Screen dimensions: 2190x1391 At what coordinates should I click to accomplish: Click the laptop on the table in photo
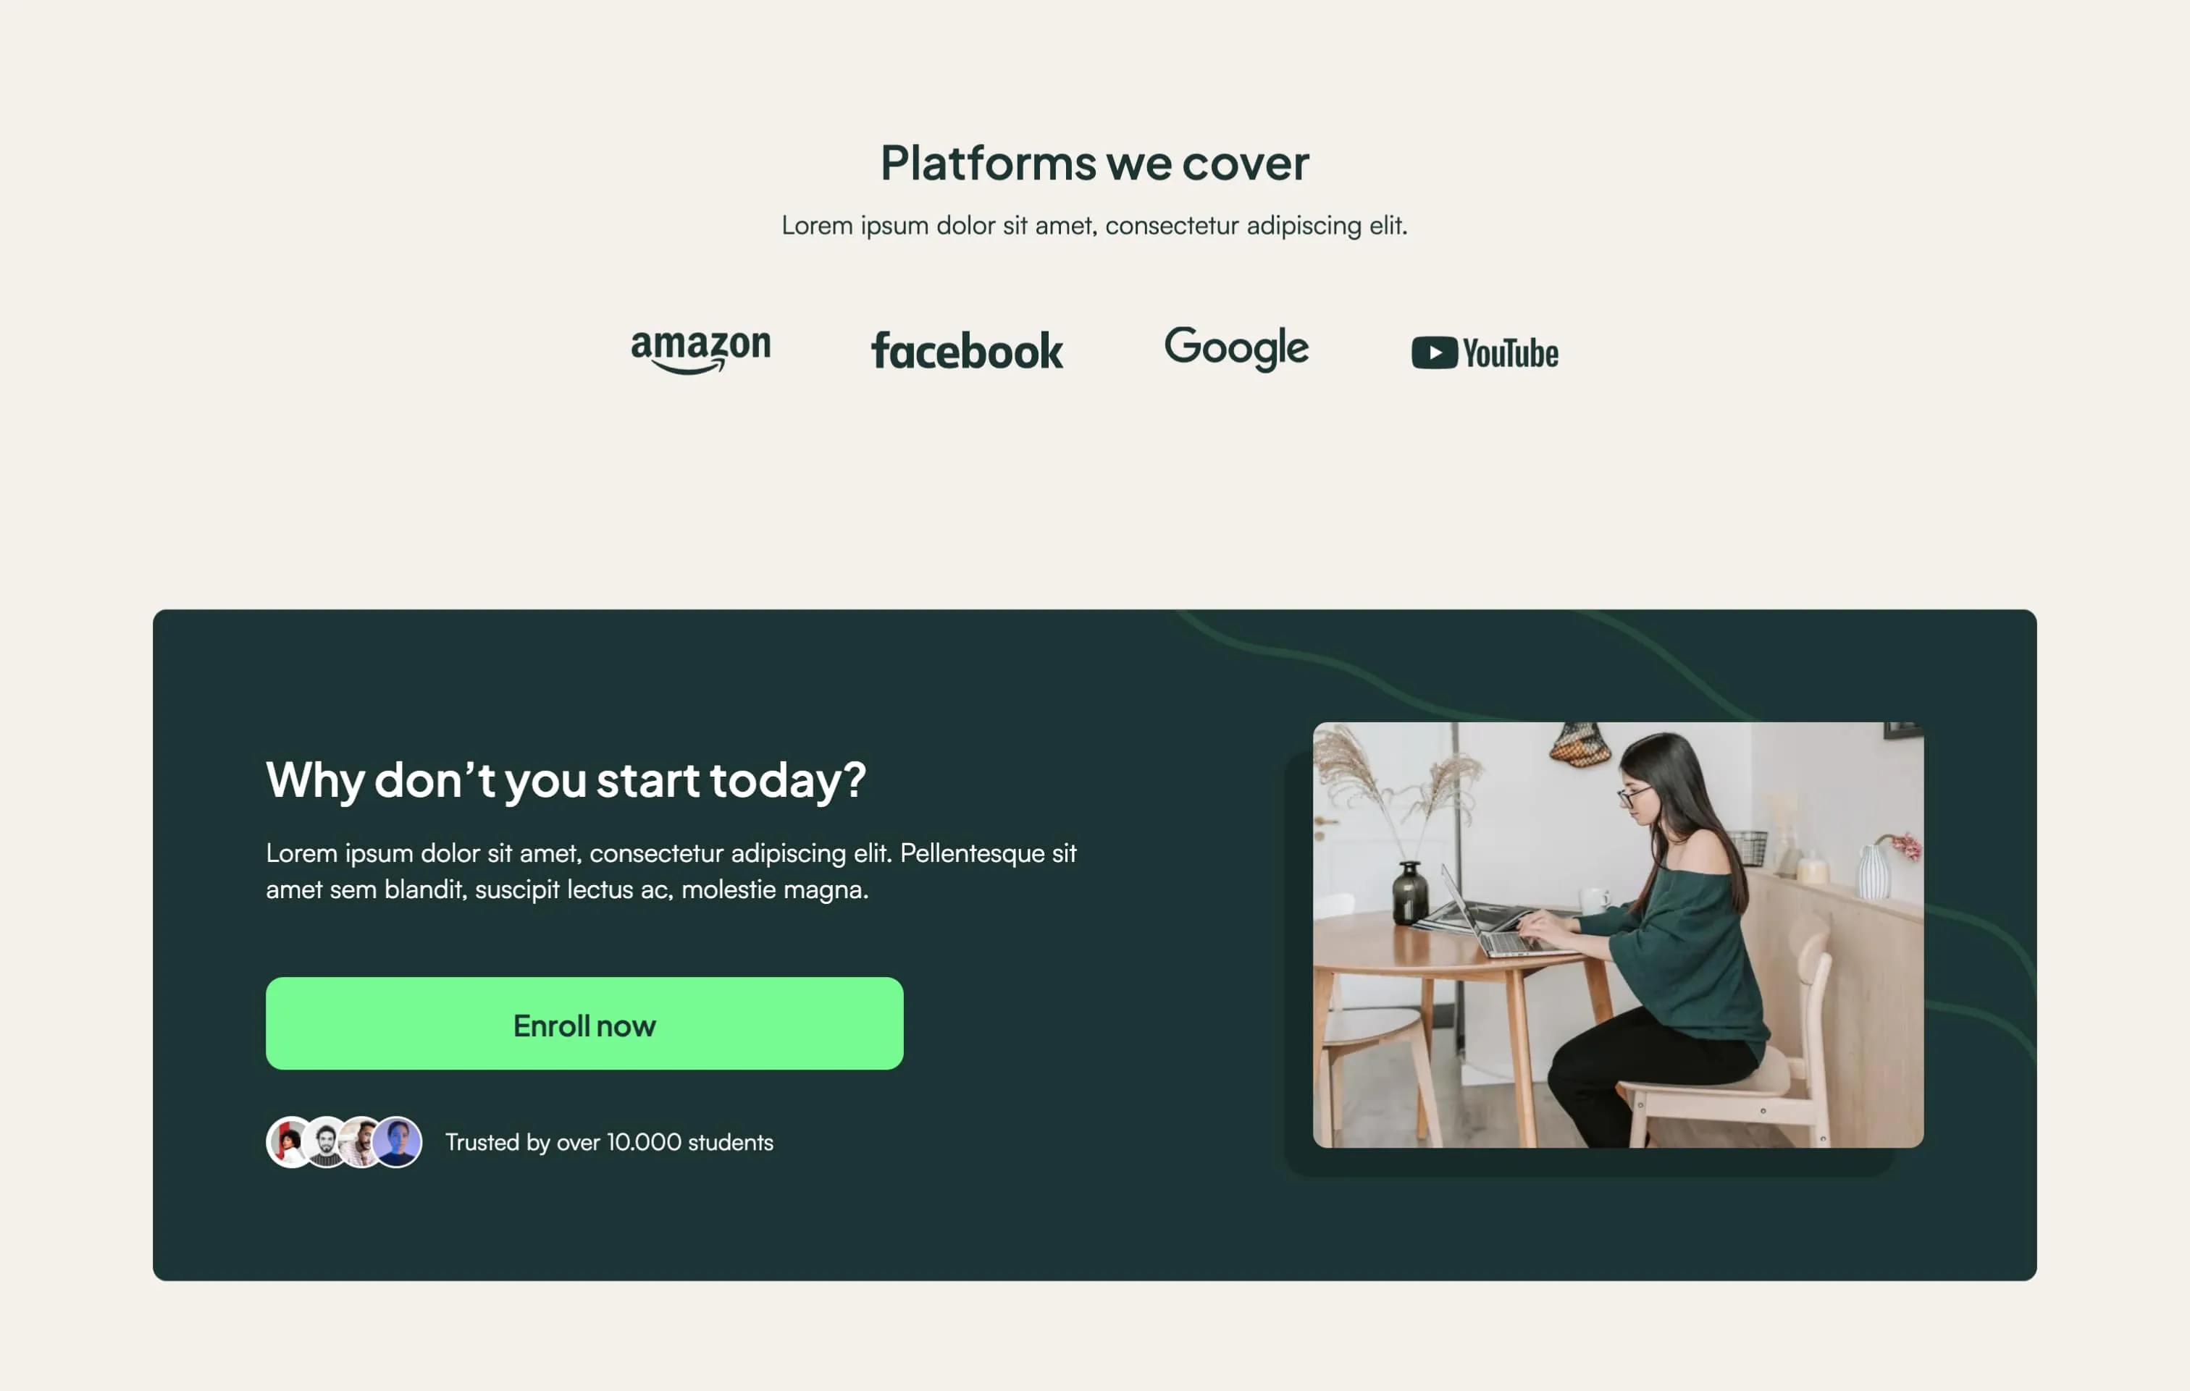(1492, 918)
